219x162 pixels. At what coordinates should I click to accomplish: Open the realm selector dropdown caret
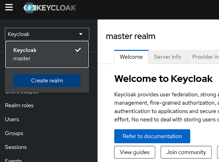pyautogui.click(x=81, y=34)
